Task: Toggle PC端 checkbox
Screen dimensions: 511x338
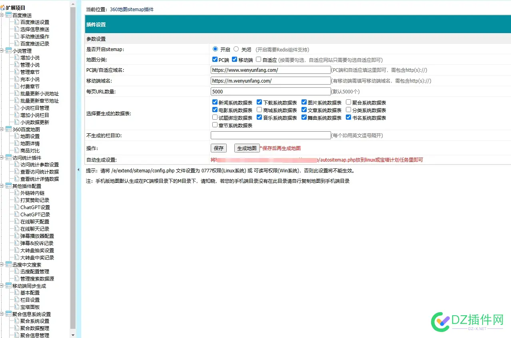Action: (x=215, y=60)
